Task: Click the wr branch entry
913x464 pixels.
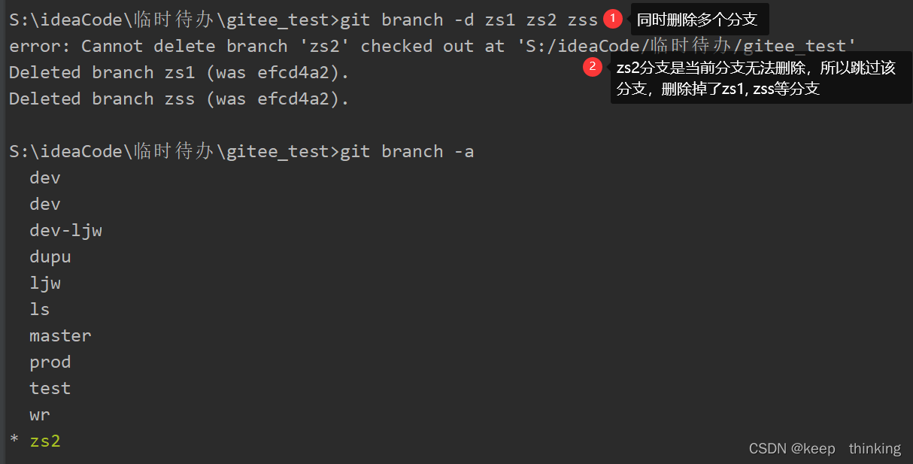Action: (x=40, y=415)
